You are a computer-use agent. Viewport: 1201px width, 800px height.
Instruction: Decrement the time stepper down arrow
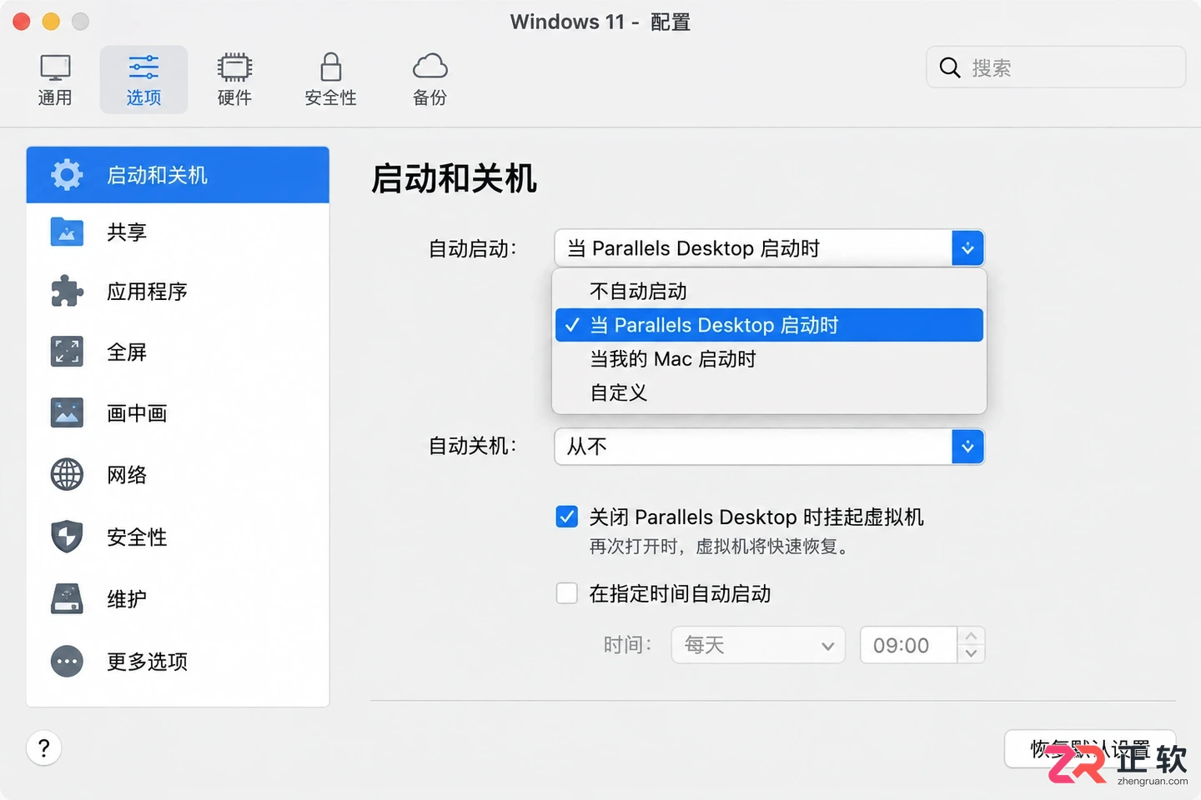(x=971, y=654)
